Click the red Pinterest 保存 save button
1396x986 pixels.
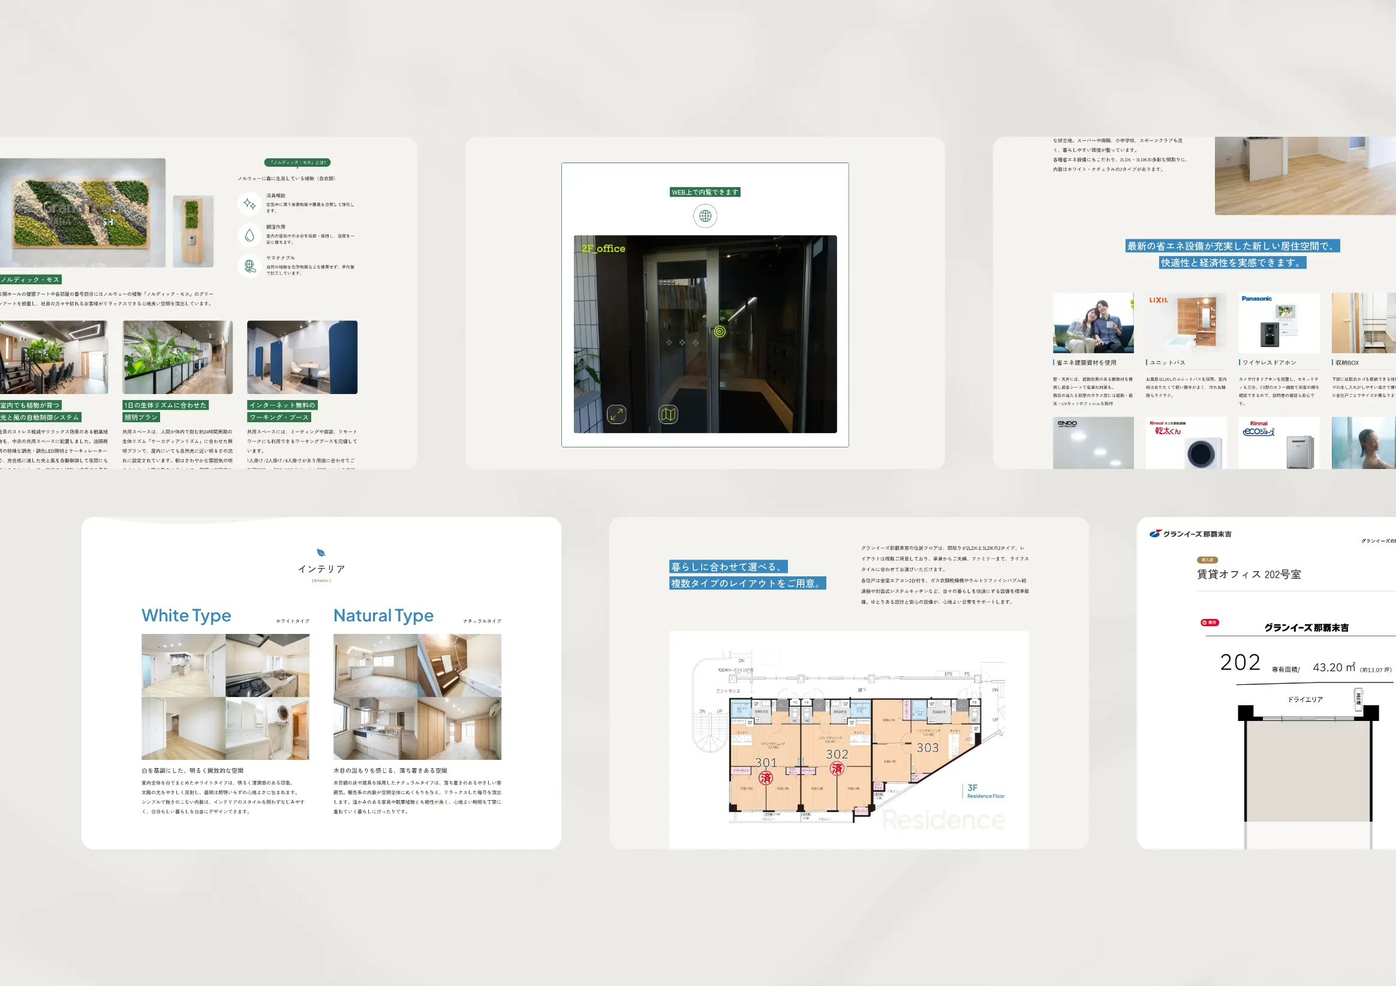point(1210,623)
